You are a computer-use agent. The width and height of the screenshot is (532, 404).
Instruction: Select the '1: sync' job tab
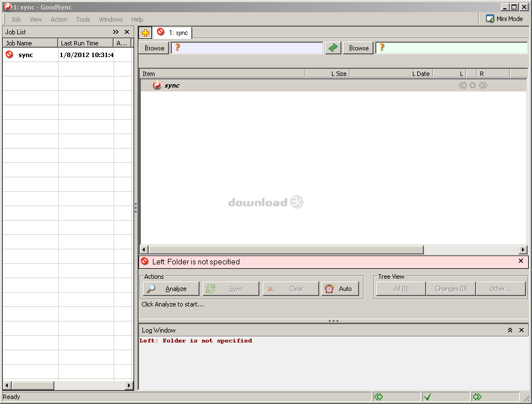pyautogui.click(x=172, y=33)
